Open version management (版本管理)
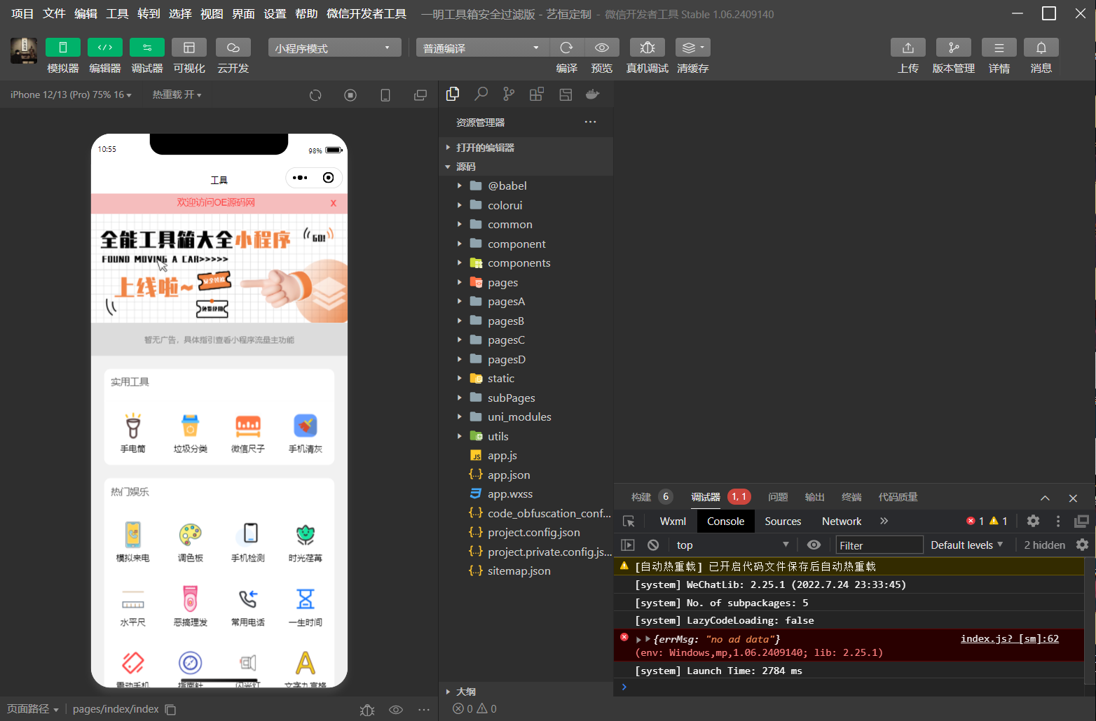This screenshot has width=1096, height=721. coord(954,47)
